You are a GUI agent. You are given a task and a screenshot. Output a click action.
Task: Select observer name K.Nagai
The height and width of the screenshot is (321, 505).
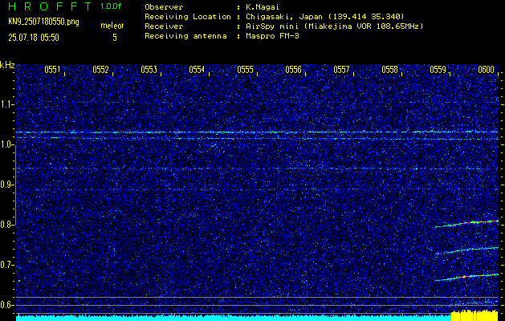pyautogui.click(x=263, y=7)
